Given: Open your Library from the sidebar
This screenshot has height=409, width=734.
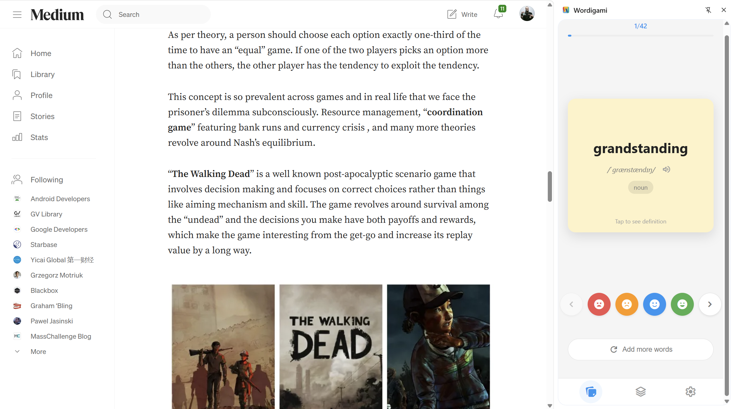Looking at the screenshot, I should [x=42, y=74].
